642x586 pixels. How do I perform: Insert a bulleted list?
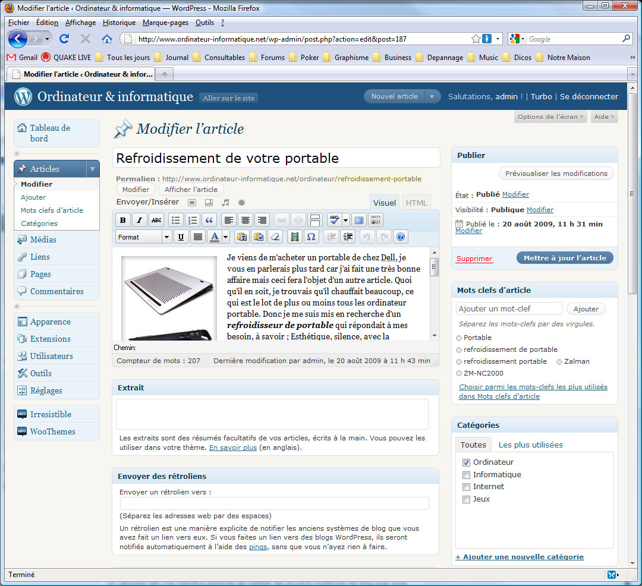pos(175,220)
